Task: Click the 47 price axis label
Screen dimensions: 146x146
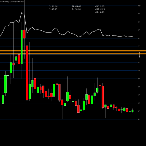Action: (x=139, y=95)
